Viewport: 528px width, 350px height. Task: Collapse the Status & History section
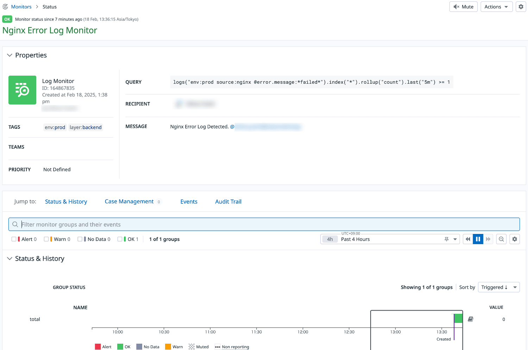(10, 259)
